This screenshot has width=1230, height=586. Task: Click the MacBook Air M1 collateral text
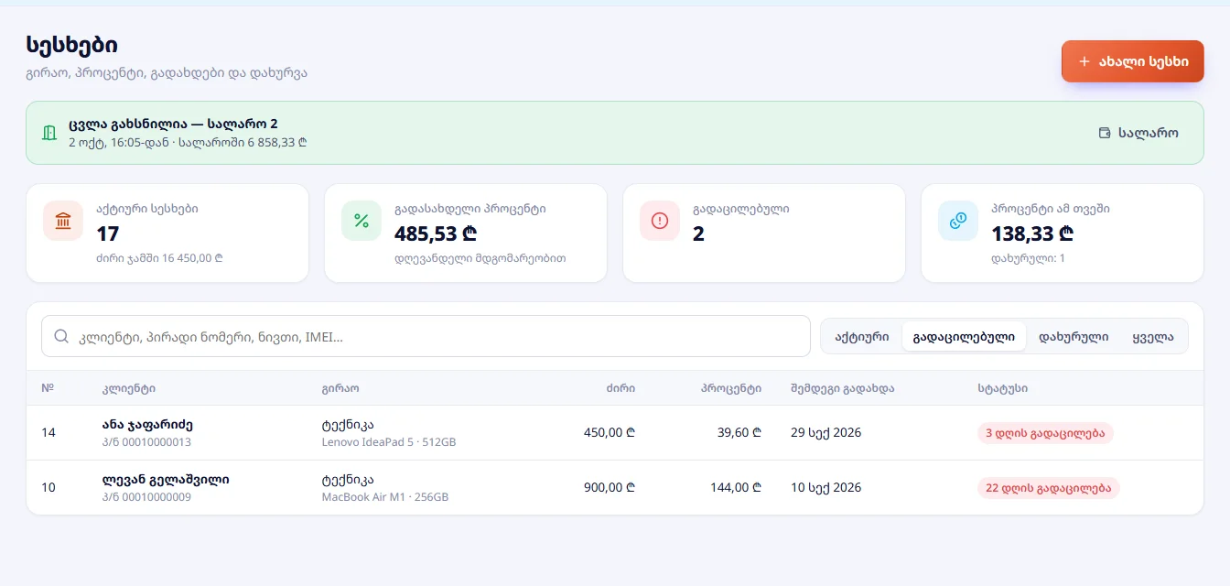click(385, 497)
